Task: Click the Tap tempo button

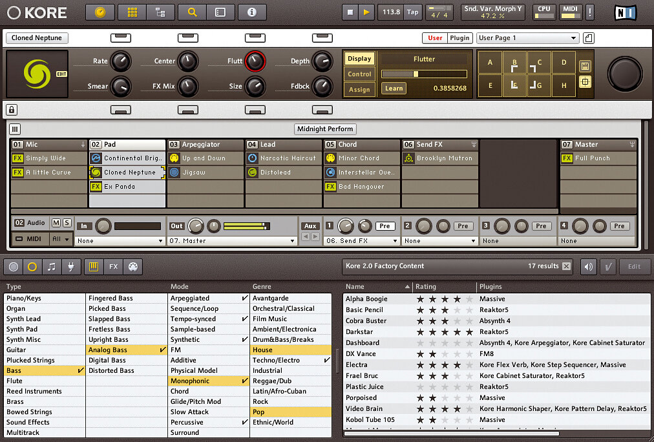Action: coord(412,12)
